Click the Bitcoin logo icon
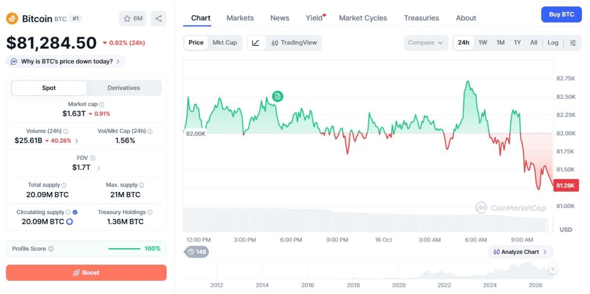This screenshot has height=294, width=590. click(12, 19)
